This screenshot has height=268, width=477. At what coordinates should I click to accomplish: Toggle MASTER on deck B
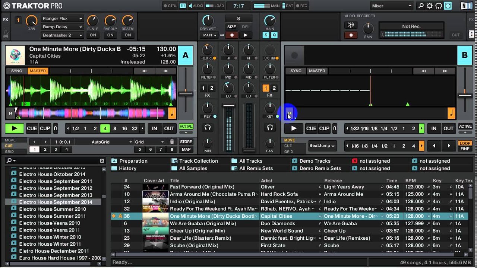317,71
